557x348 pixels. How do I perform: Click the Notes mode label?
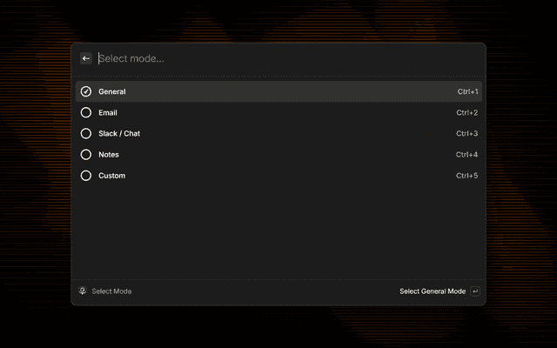(109, 154)
